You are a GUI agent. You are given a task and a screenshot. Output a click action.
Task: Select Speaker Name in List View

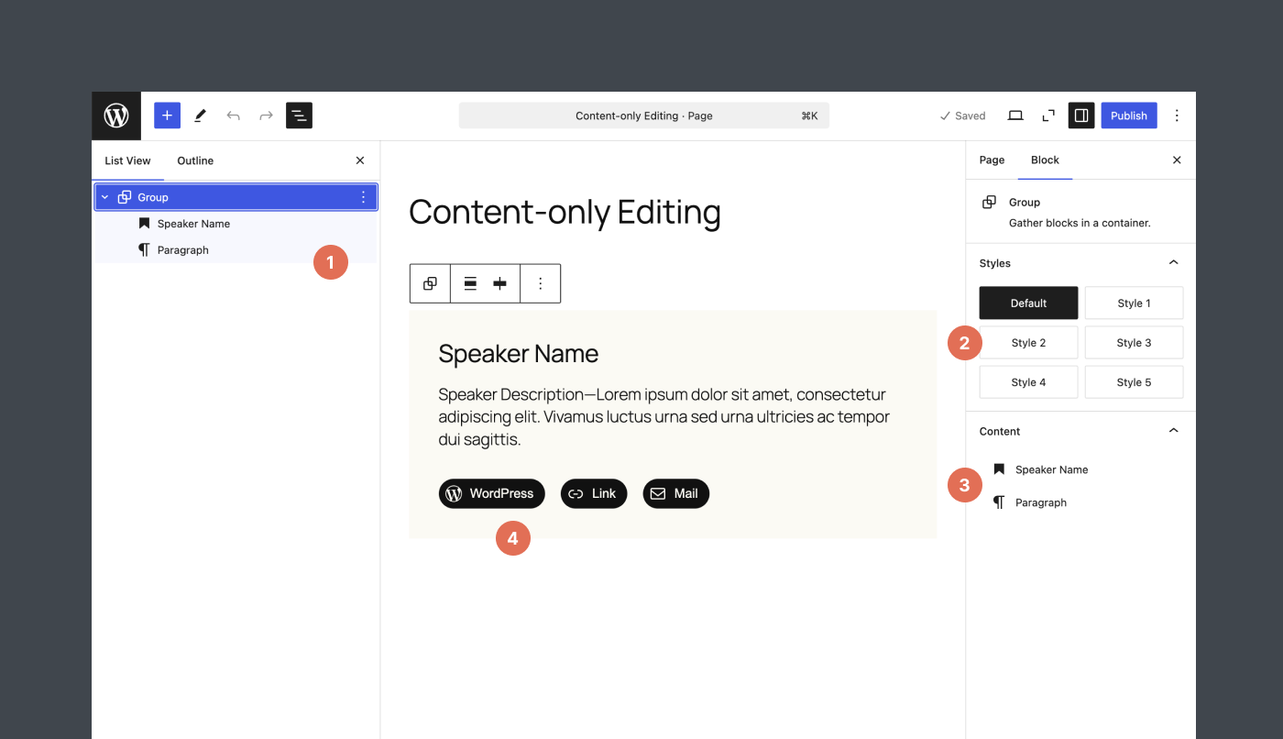[x=193, y=224]
